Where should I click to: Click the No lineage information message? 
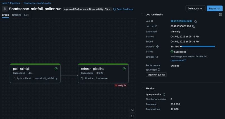pyautogui.click(x=189, y=56)
